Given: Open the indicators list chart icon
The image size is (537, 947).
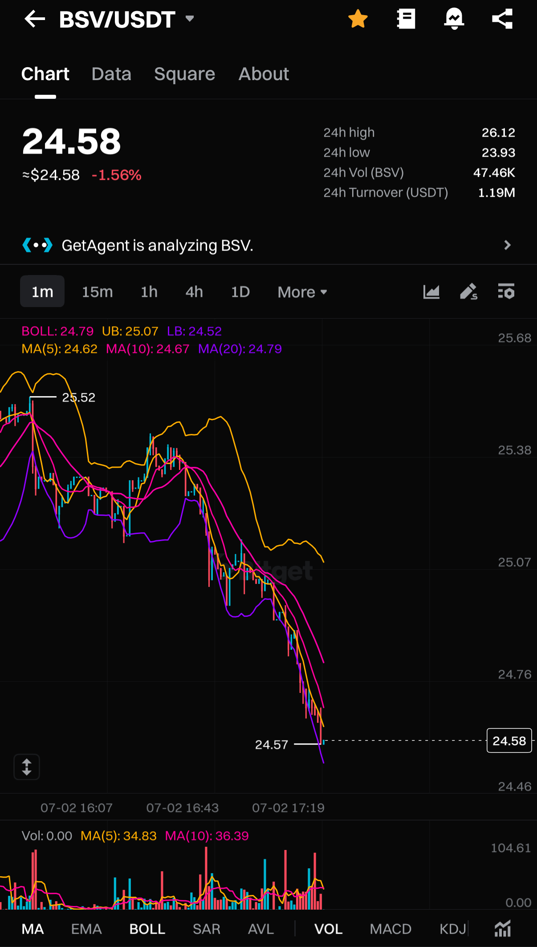Looking at the screenshot, I should [x=503, y=929].
